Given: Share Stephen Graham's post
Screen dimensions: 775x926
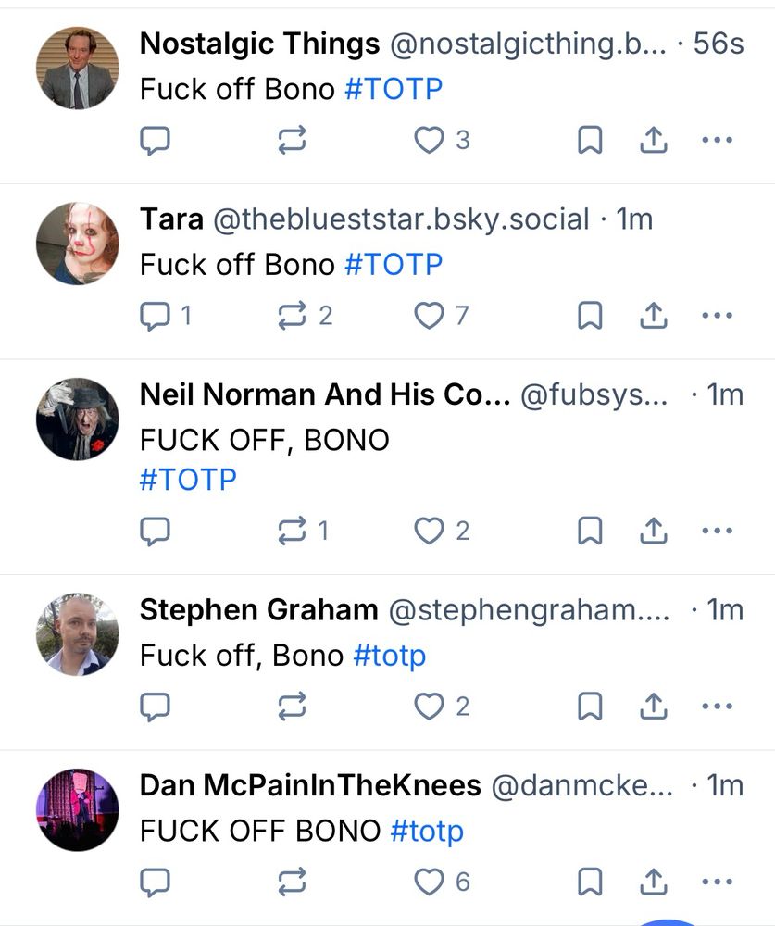Looking at the screenshot, I should pos(654,707).
